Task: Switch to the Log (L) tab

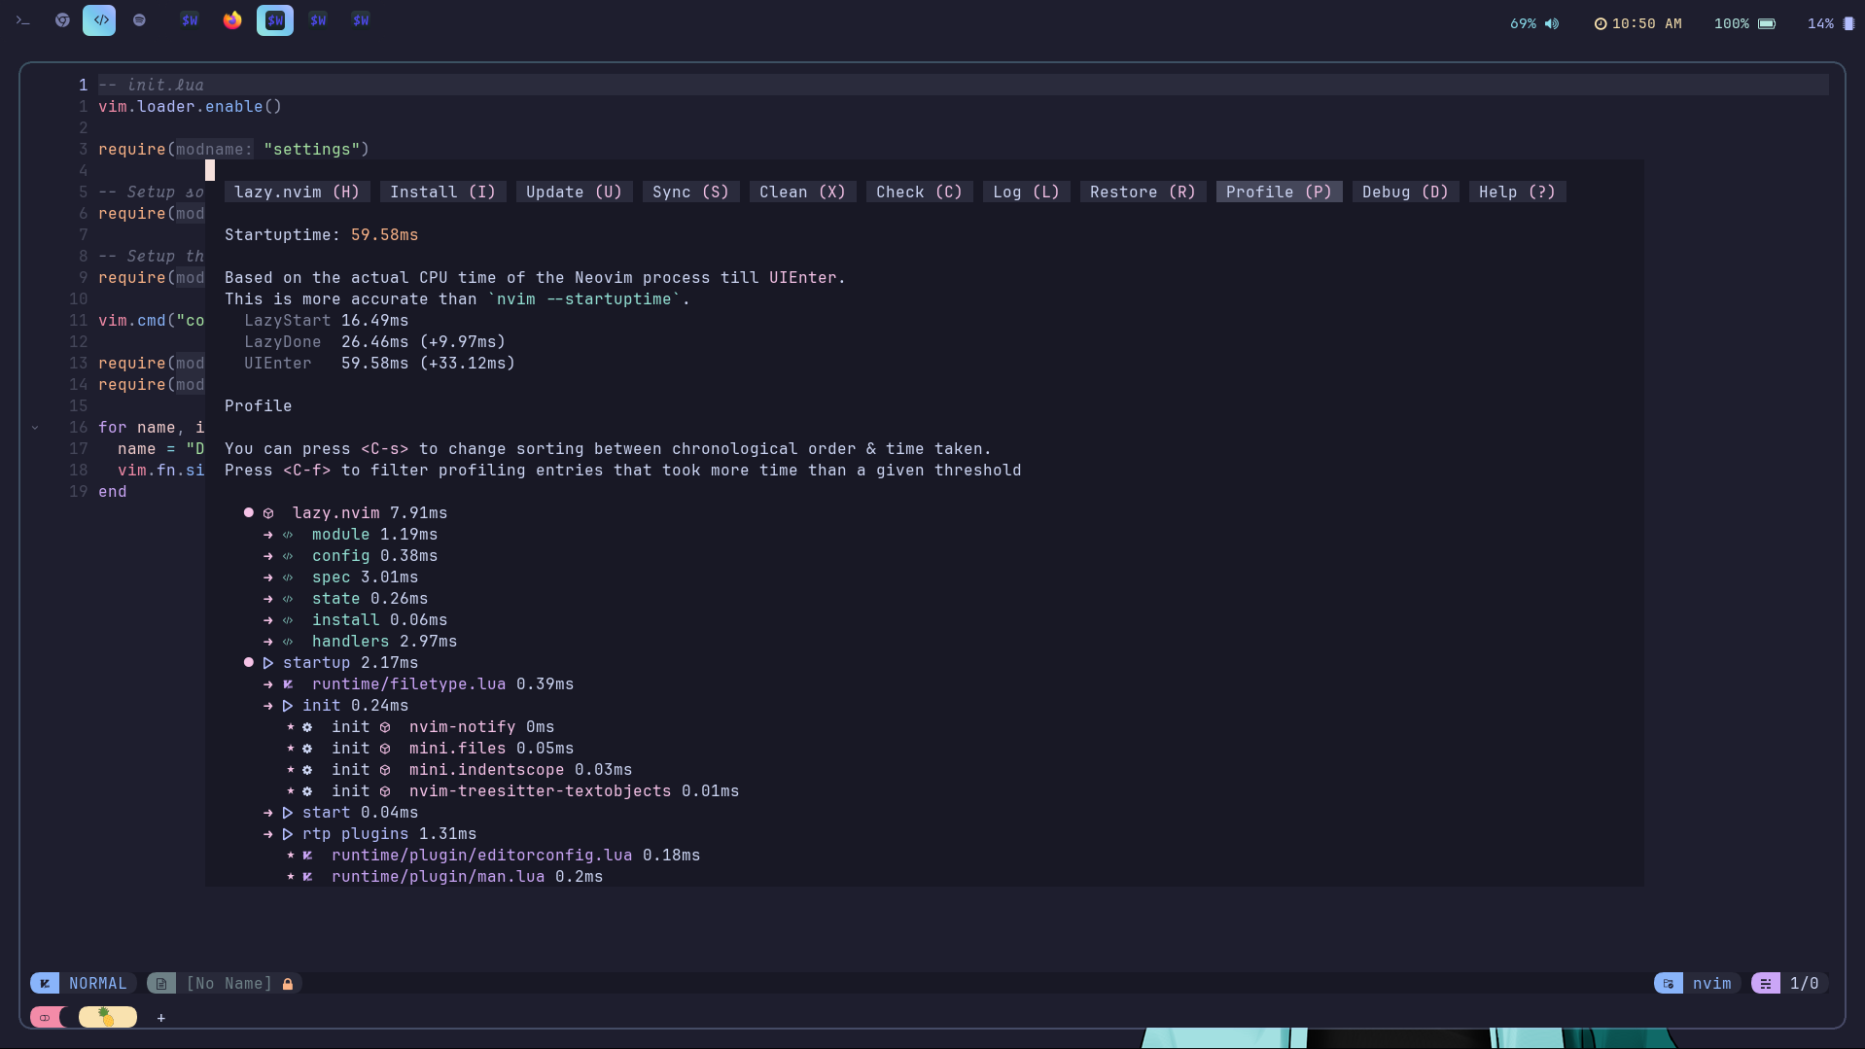Action: (x=1025, y=192)
